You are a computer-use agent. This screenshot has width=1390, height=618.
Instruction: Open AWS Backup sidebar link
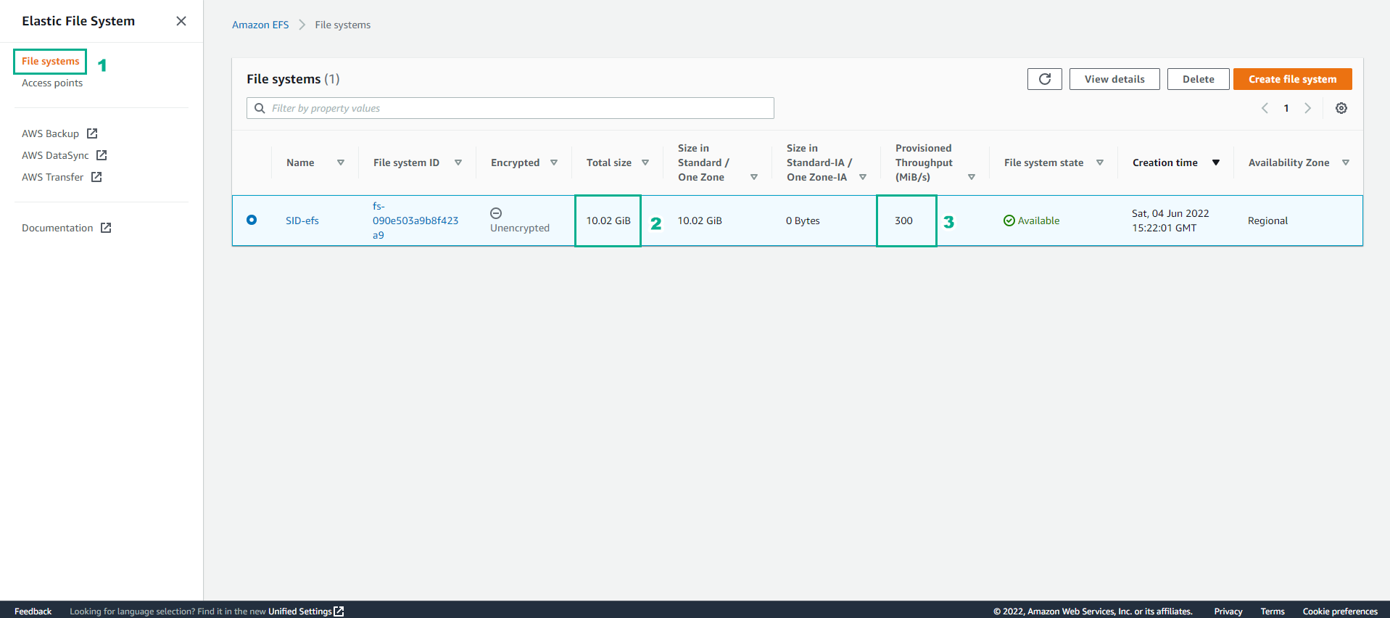tap(50, 133)
